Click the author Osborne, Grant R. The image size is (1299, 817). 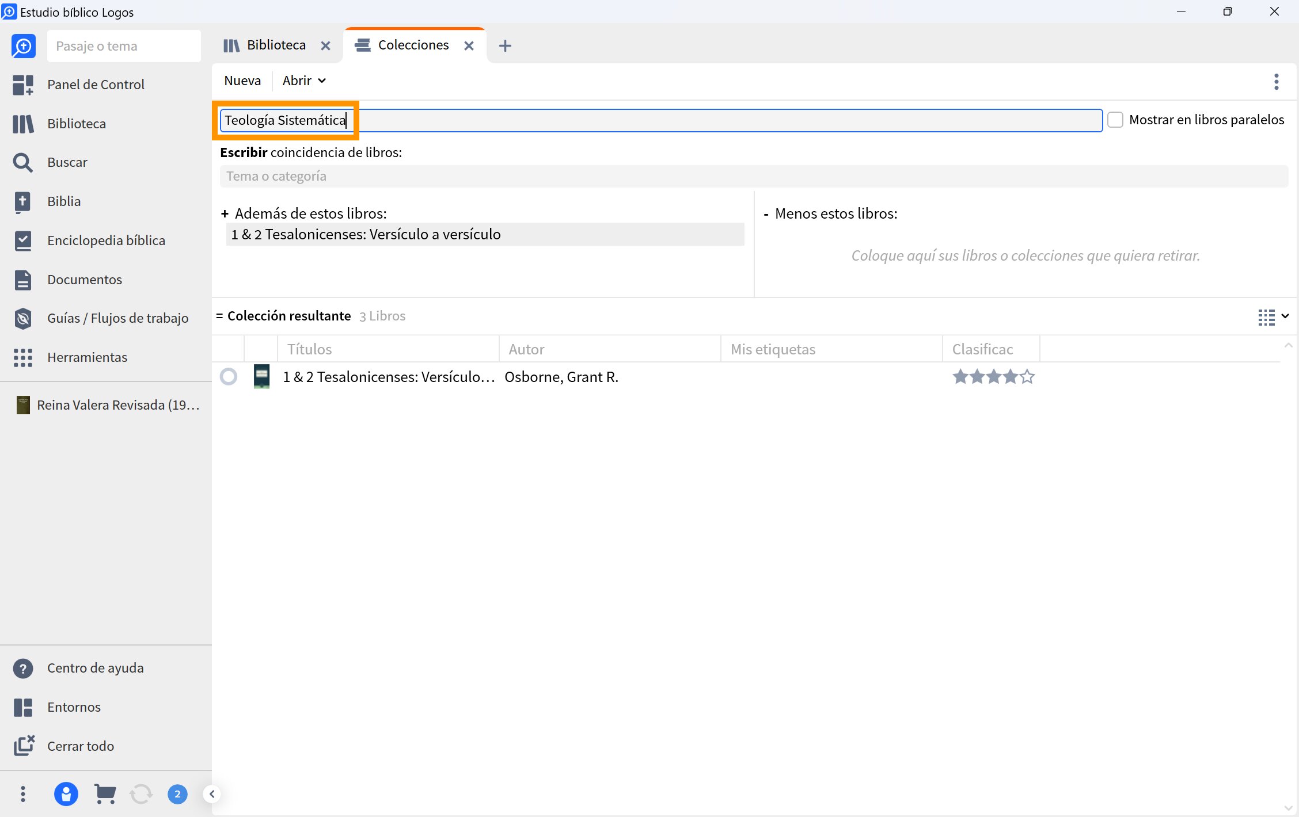pos(561,377)
